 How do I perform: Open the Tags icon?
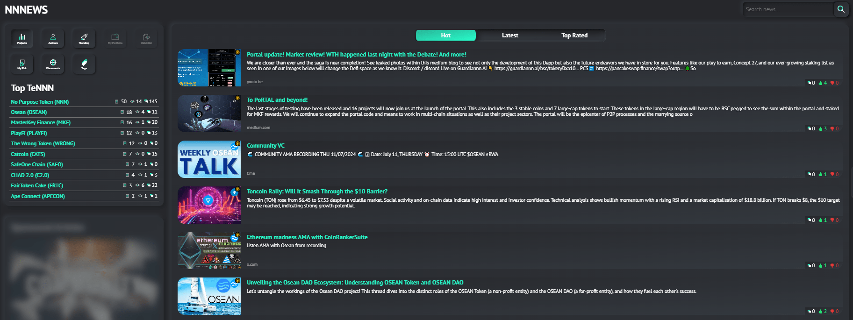(84, 64)
